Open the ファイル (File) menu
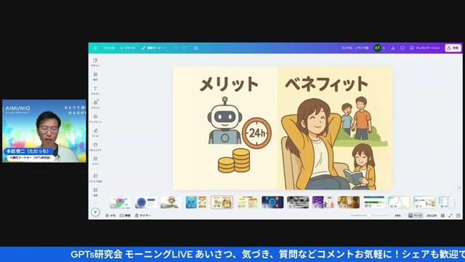The height and width of the screenshot is (262, 465). pos(109,48)
